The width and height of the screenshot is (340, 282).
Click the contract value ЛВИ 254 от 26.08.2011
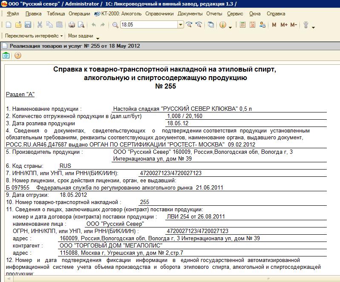coord(196,216)
